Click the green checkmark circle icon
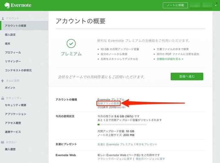Image resolution: width=220 pixels, height=163 pixels. (x=71, y=43)
